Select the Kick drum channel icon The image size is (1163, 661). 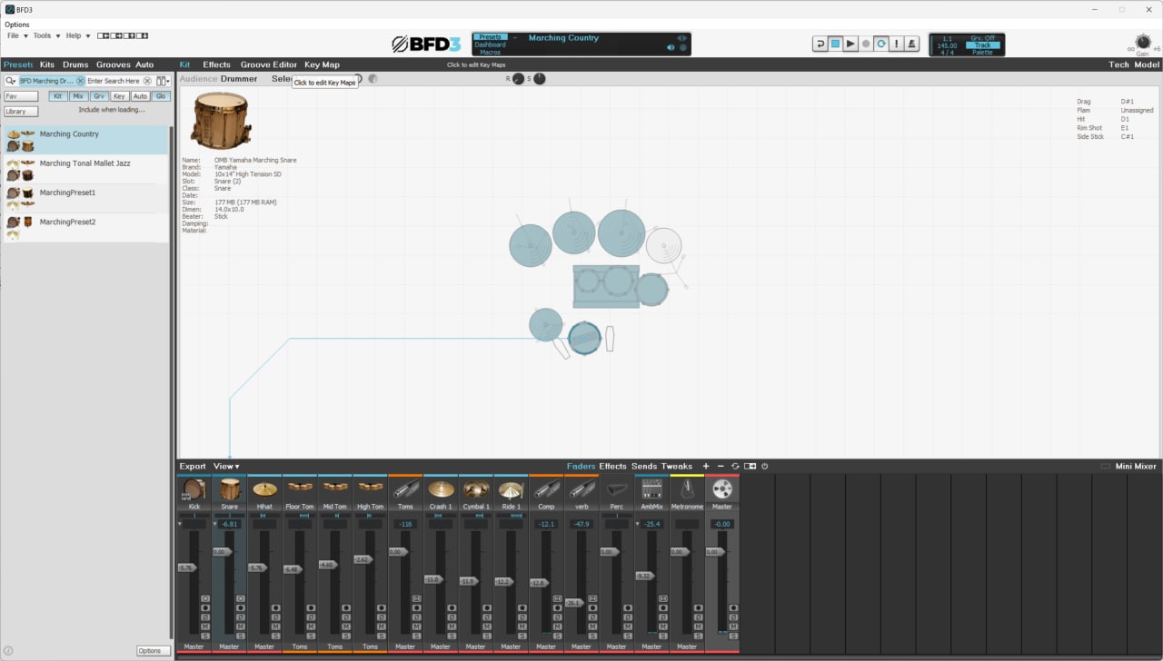tap(194, 489)
